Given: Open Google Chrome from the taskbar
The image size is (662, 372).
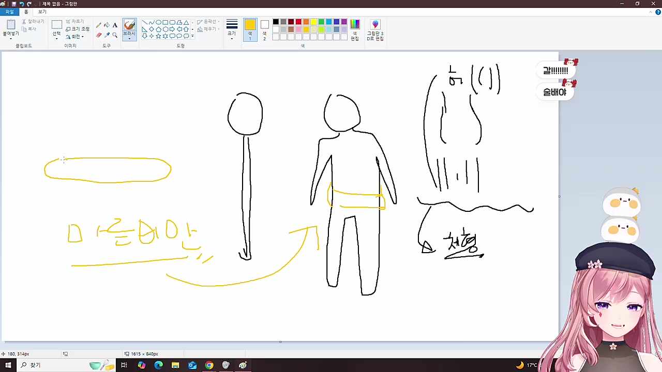Looking at the screenshot, I should 209,365.
